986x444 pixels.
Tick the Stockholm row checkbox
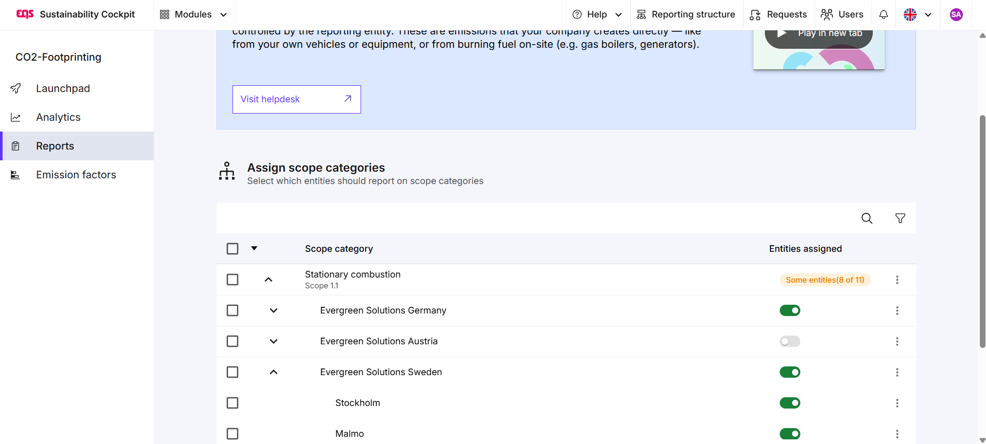[x=232, y=403]
